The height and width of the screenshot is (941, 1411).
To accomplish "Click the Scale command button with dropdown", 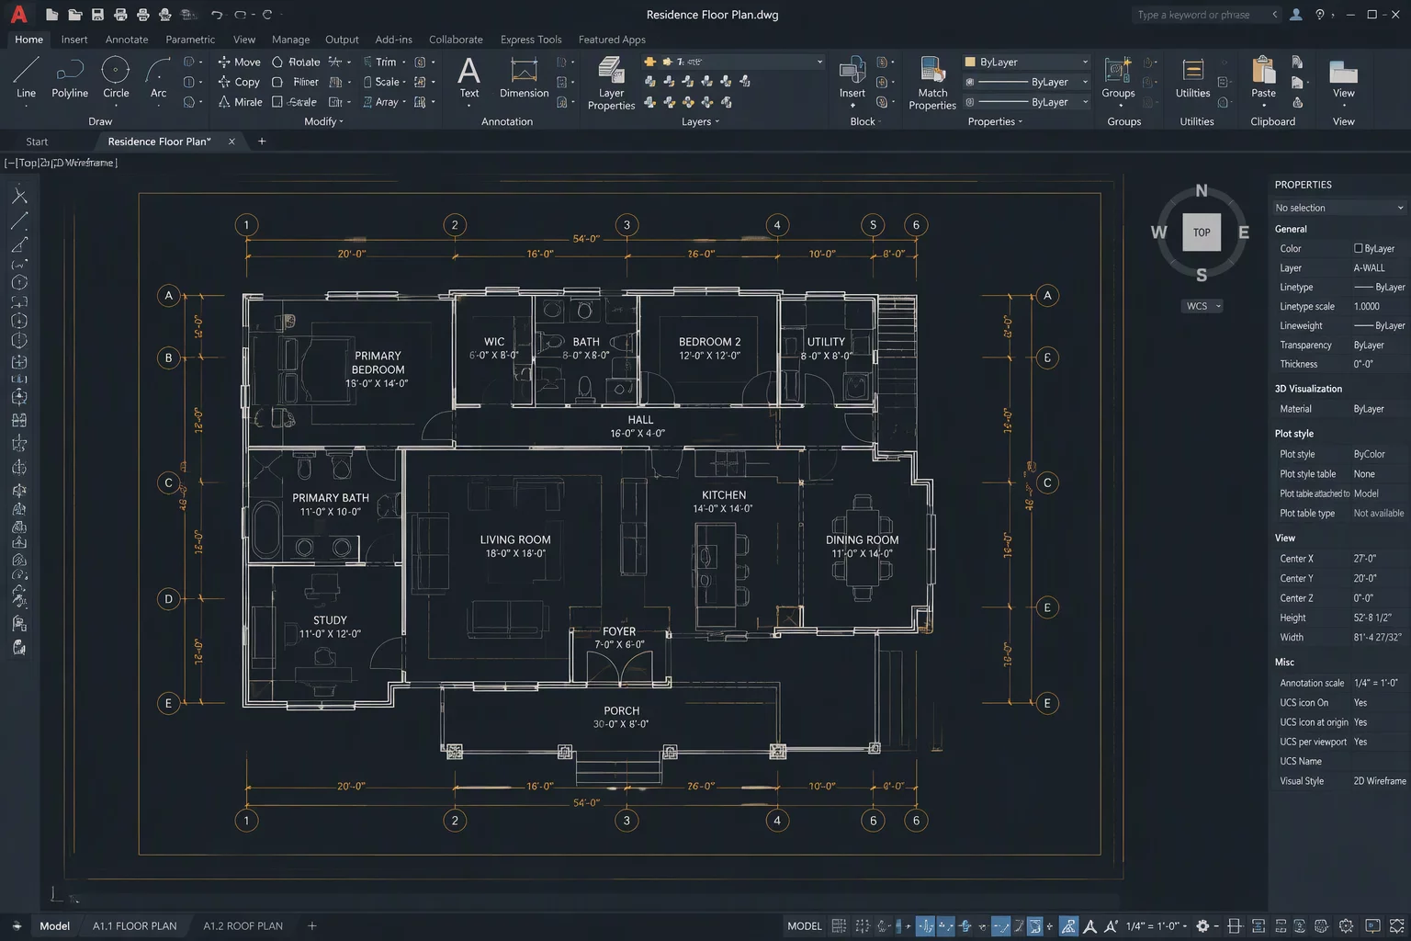I will (x=385, y=82).
